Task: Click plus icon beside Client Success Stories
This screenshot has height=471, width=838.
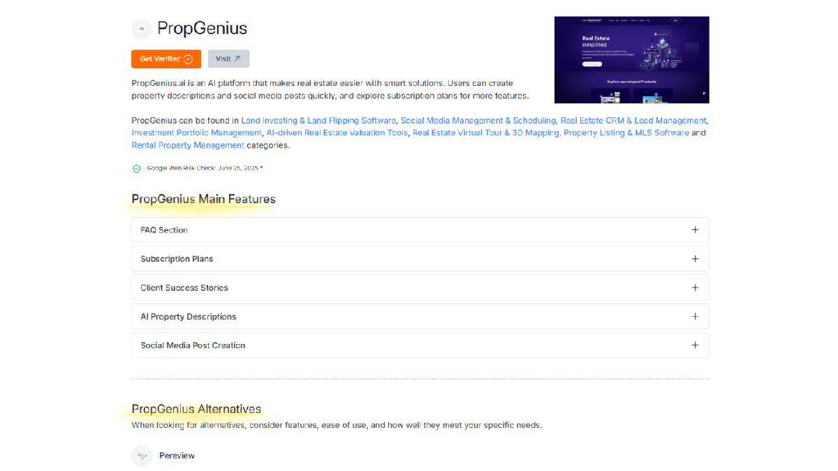Action: [694, 287]
